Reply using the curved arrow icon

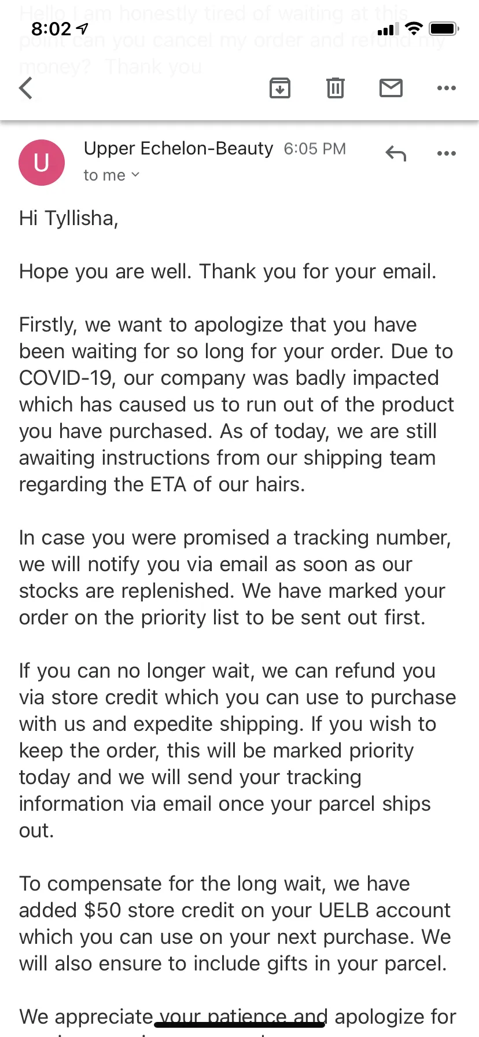pyautogui.click(x=396, y=153)
